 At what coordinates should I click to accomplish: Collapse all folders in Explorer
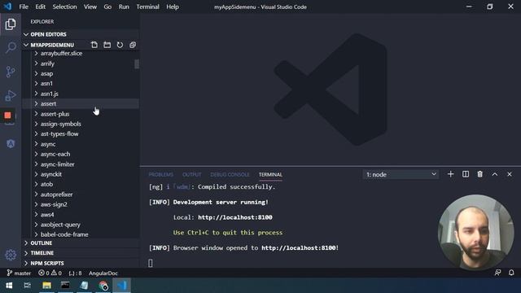(x=133, y=45)
